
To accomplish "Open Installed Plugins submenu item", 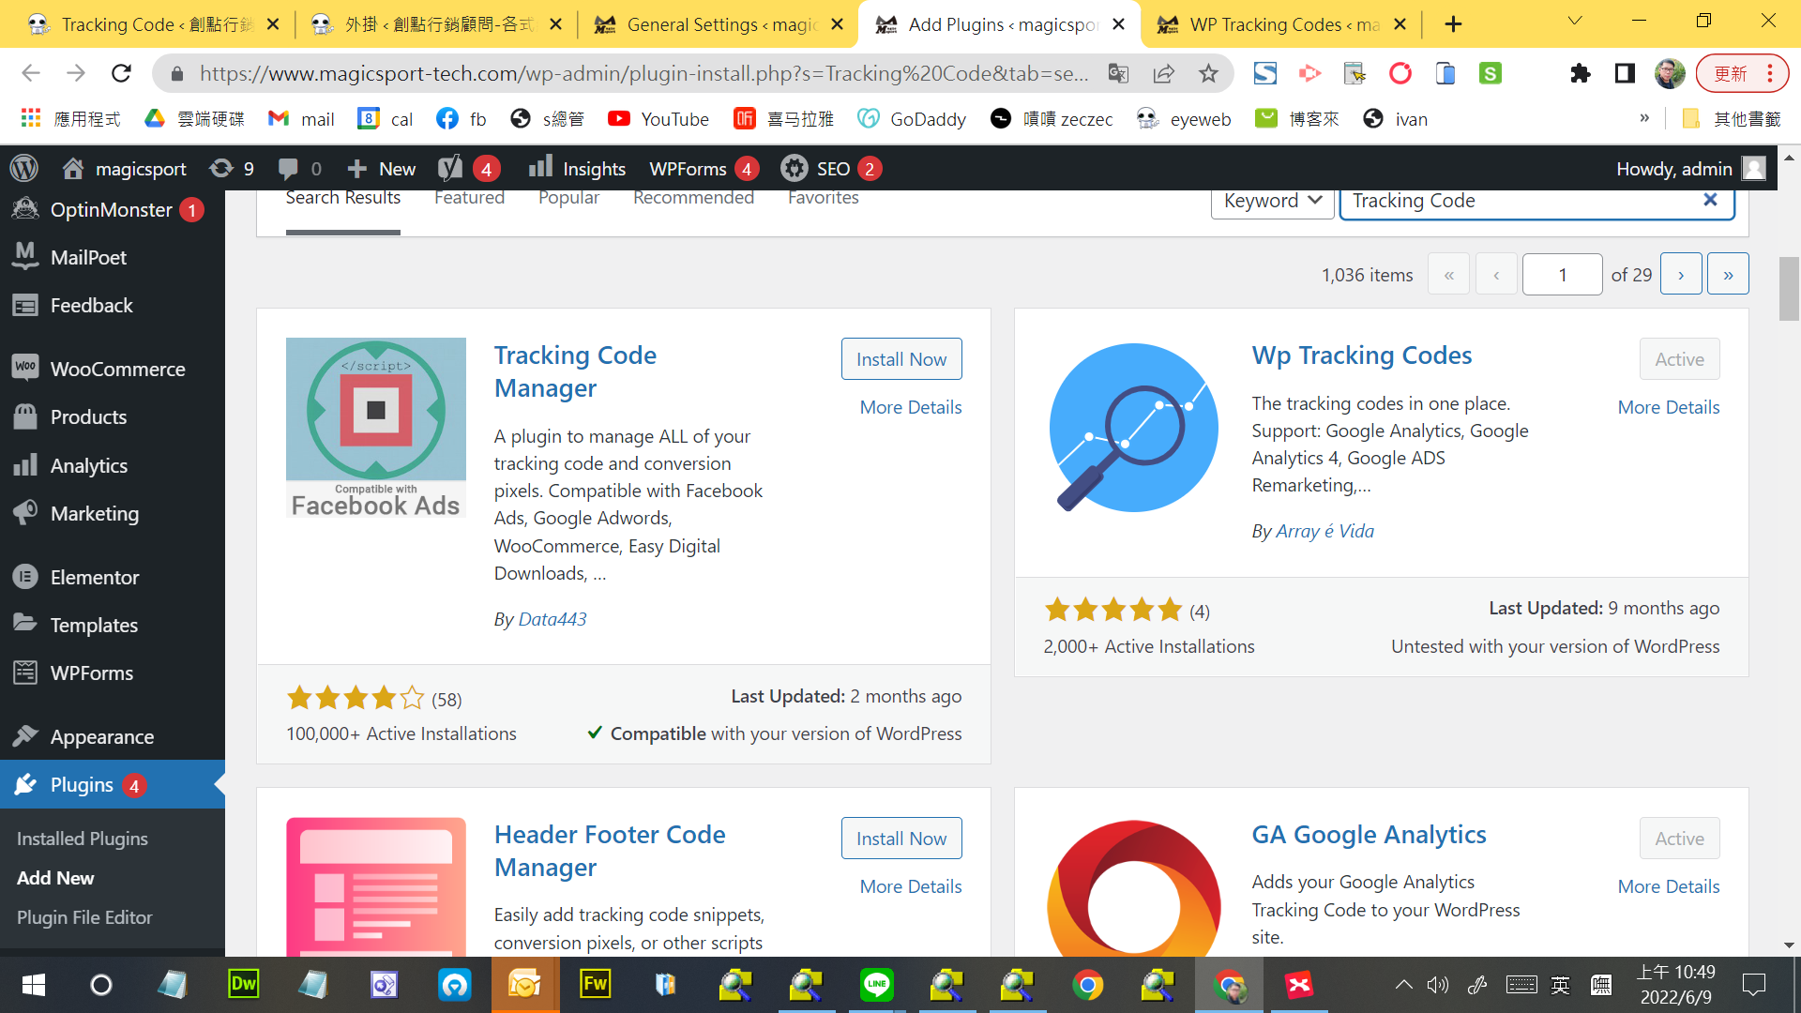I will tap(83, 839).
